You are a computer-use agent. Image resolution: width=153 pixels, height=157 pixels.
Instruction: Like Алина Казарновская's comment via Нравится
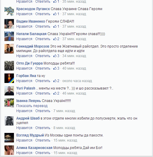point(24,153)
